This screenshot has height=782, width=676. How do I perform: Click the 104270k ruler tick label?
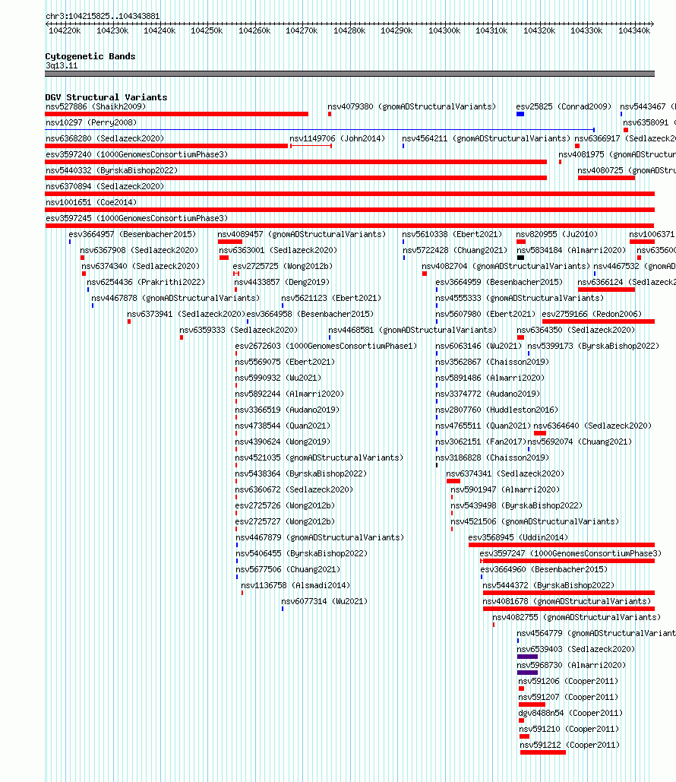click(x=302, y=31)
